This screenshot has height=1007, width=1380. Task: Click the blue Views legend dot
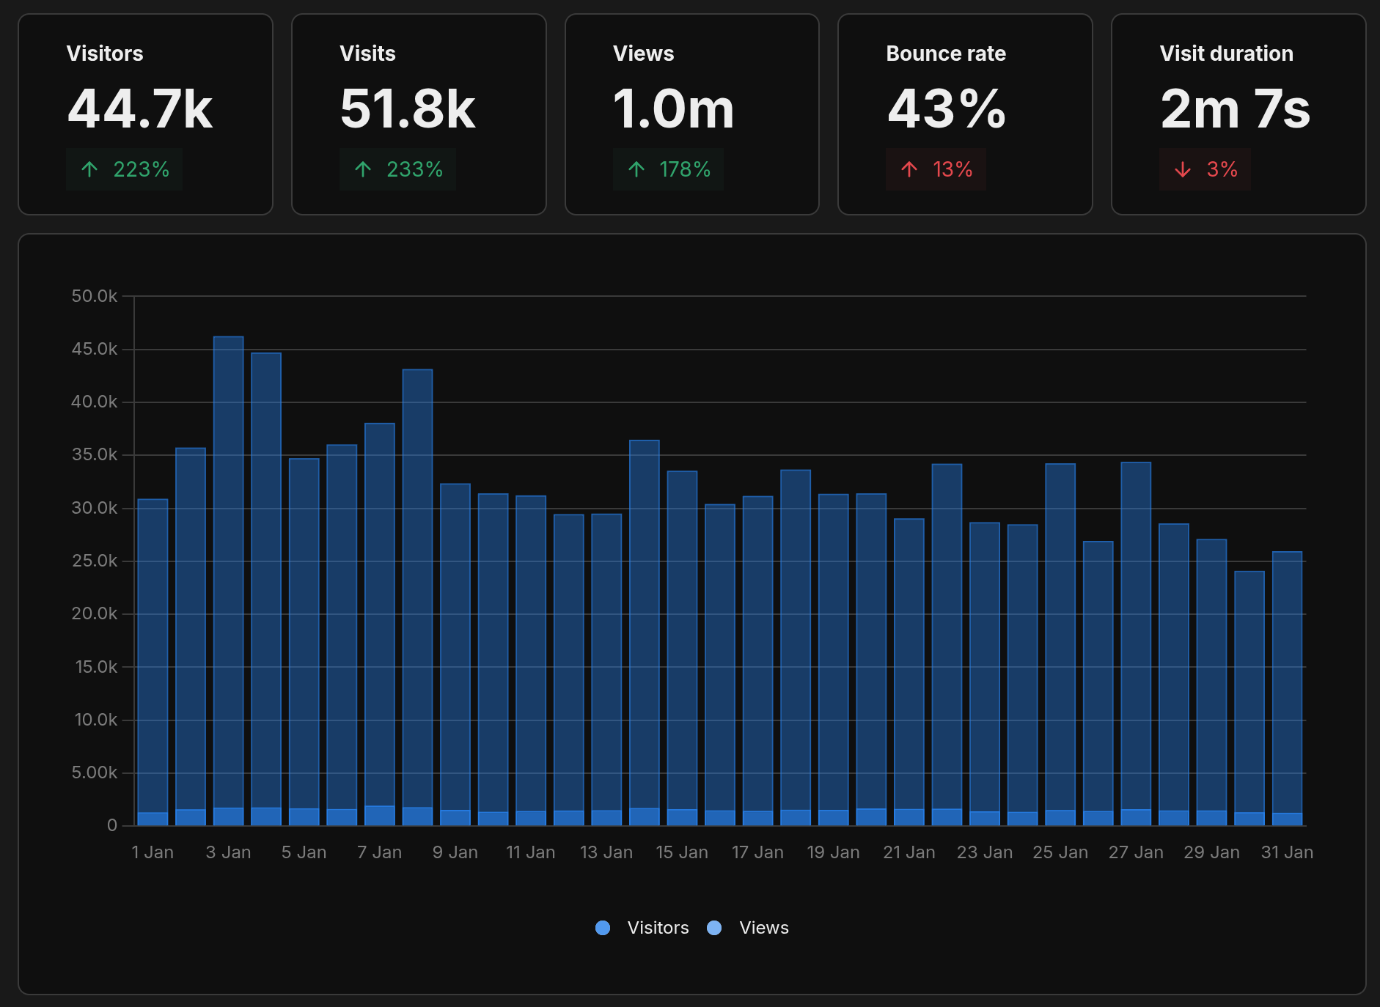713,927
